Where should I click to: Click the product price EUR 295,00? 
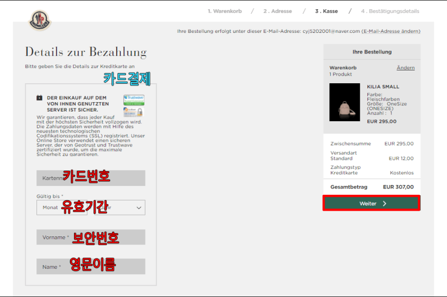pyautogui.click(x=381, y=121)
